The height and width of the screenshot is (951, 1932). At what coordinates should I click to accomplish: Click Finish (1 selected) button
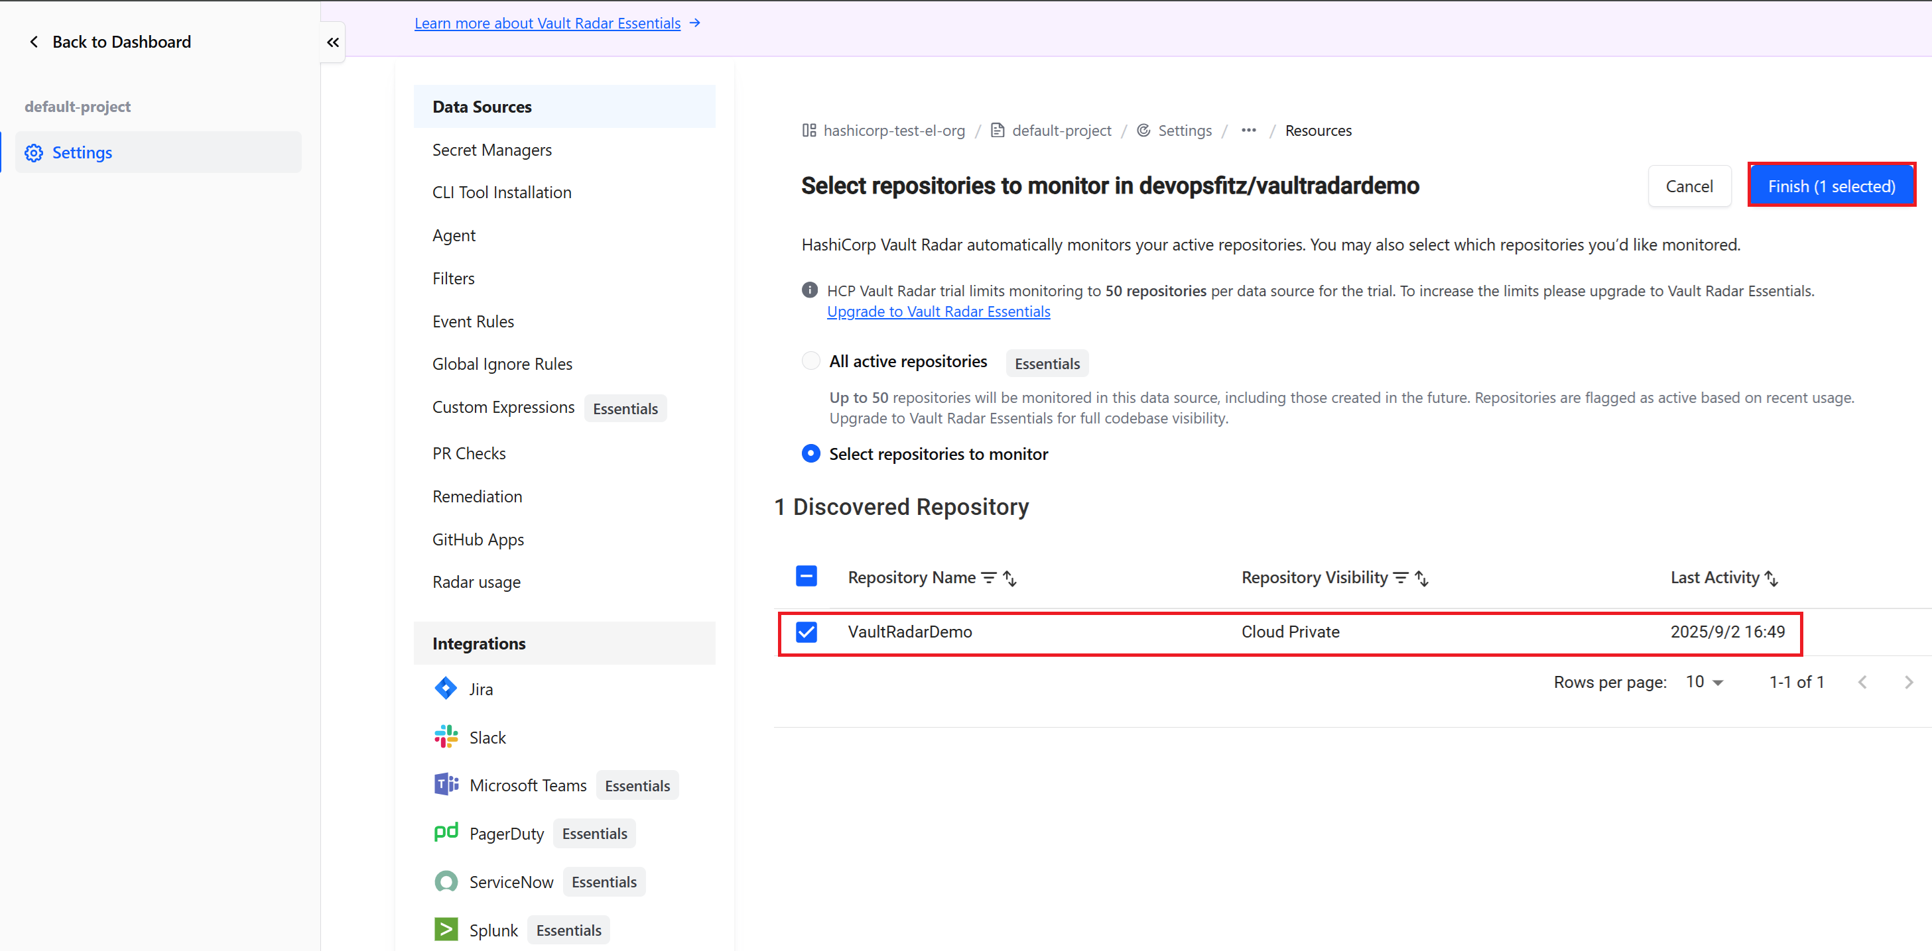(1831, 186)
